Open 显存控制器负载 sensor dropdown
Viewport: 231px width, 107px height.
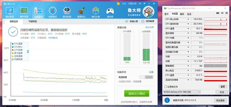pyautogui.click(x=188, y=43)
